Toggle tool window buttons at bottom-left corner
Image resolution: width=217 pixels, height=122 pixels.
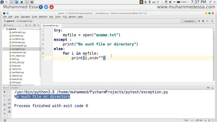pos(5,120)
